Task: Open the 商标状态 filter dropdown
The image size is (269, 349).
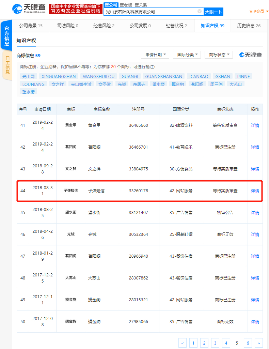Action: tap(219, 55)
